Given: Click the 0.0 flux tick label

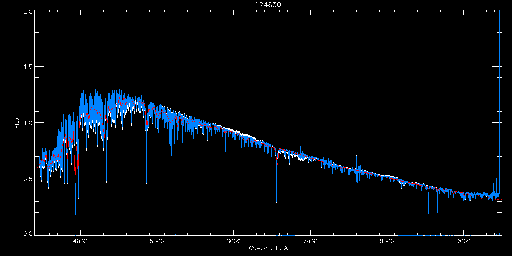Looking at the screenshot, I should pyautogui.click(x=28, y=234).
